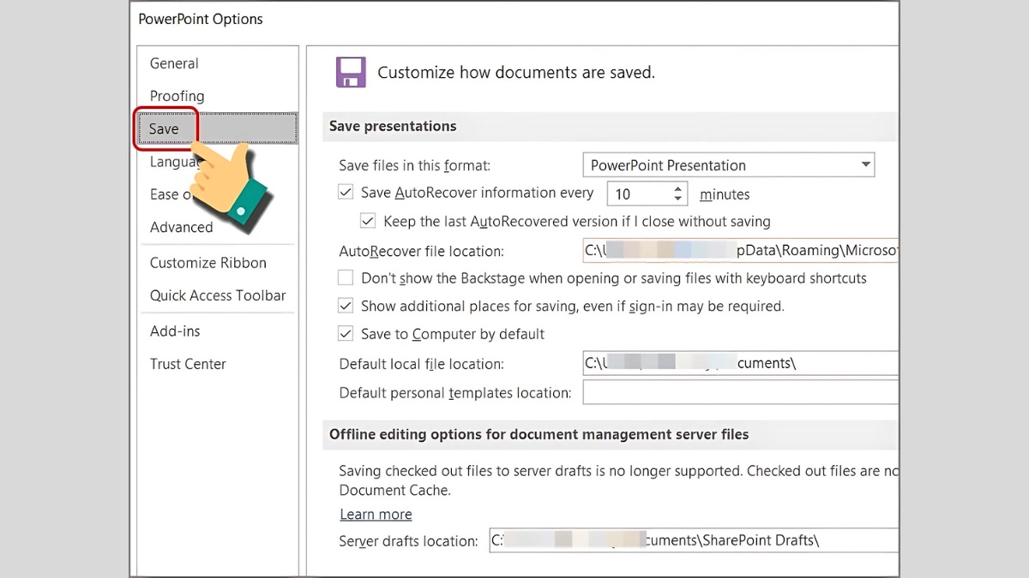Screen dimensions: 1029x578
Task: Toggle Show additional places for saving checkbox
Action: click(x=346, y=306)
